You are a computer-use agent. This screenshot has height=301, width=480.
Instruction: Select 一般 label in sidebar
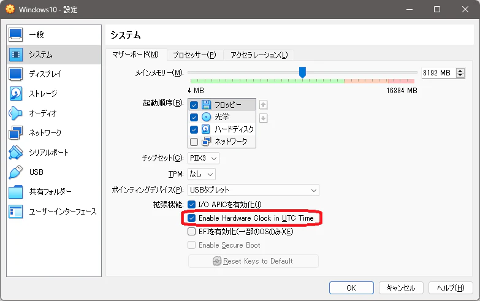[x=36, y=34]
